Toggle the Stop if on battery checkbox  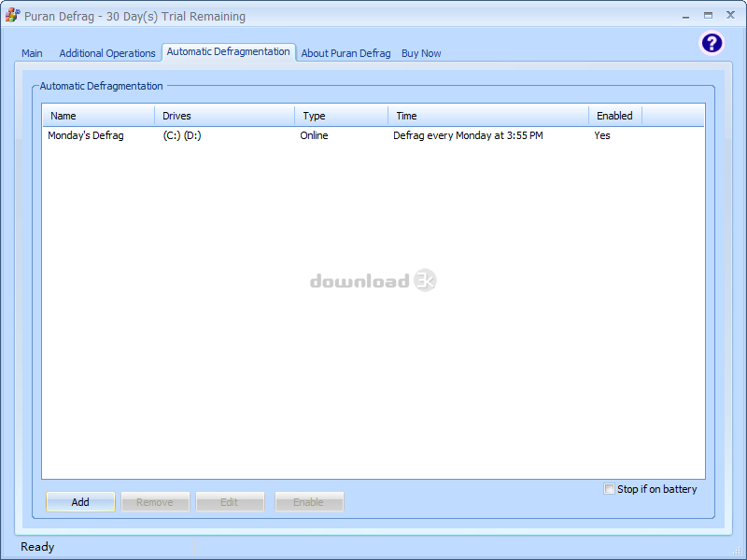609,488
